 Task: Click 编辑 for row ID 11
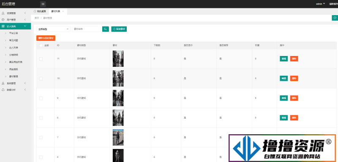[x=283, y=59]
